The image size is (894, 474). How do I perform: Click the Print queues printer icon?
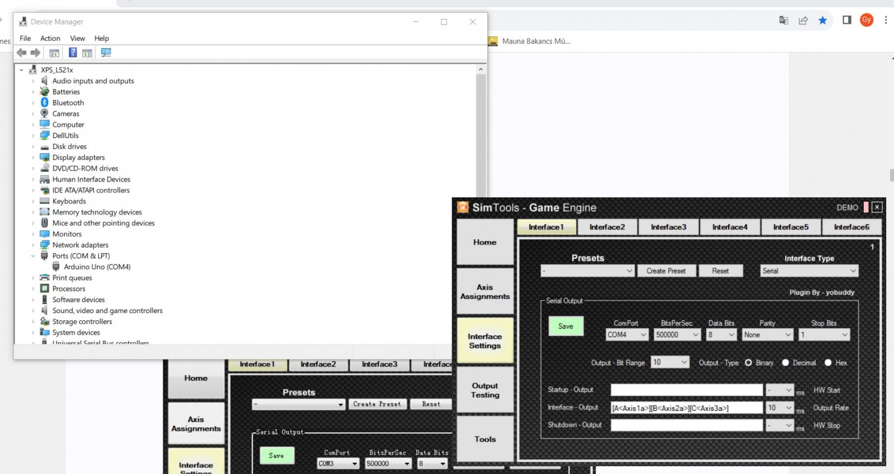tap(45, 278)
